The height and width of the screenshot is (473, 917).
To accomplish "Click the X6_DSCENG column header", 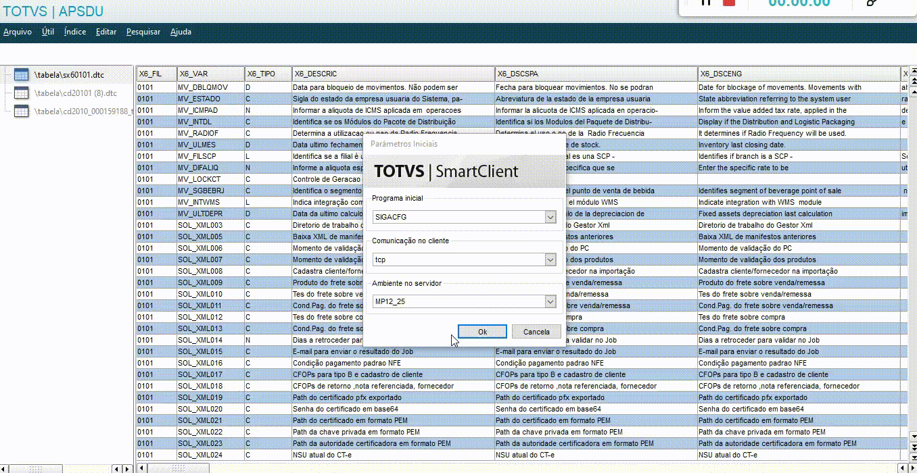I will pos(799,74).
